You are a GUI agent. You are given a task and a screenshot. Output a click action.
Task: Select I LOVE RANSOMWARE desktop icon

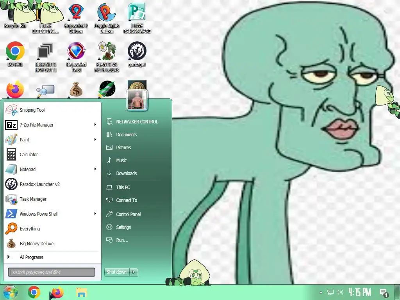coord(137,18)
